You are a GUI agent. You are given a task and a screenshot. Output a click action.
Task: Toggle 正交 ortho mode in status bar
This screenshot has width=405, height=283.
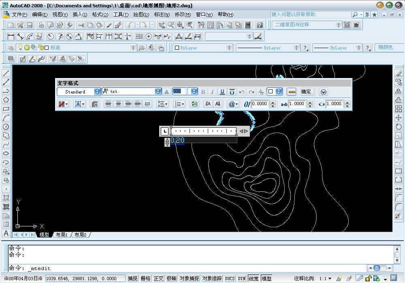click(x=158, y=279)
